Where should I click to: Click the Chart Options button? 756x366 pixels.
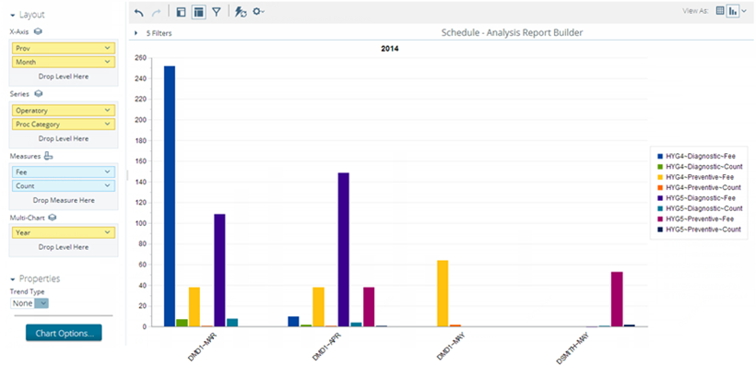click(x=64, y=333)
